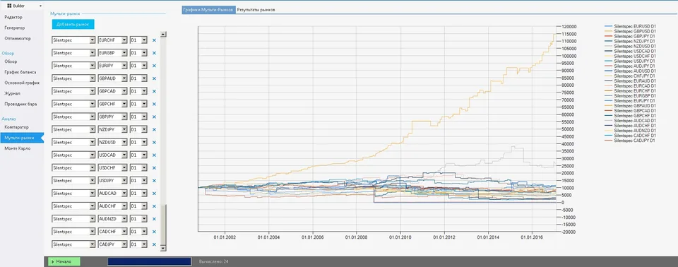Remove the USDCHF market entry

click(x=154, y=168)
